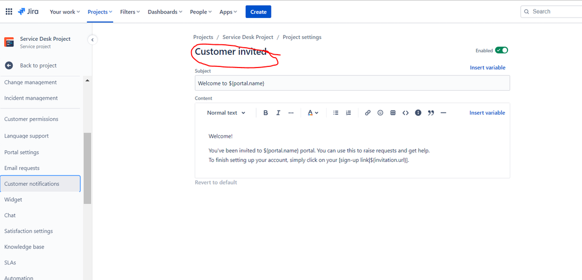Image resolution: width=582 pixels, height=280 pixels.
Task: Click the Jira logo
Action: tap(28, 12)
